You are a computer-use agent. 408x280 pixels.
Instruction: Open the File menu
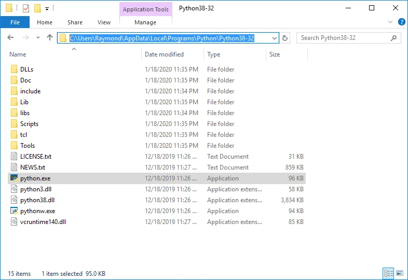point(15,22)
